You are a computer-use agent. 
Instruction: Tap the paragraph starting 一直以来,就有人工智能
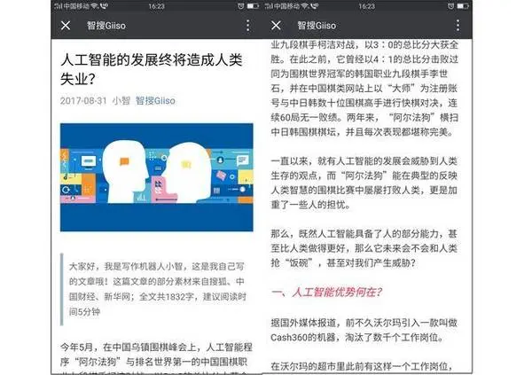click(364, 183)
